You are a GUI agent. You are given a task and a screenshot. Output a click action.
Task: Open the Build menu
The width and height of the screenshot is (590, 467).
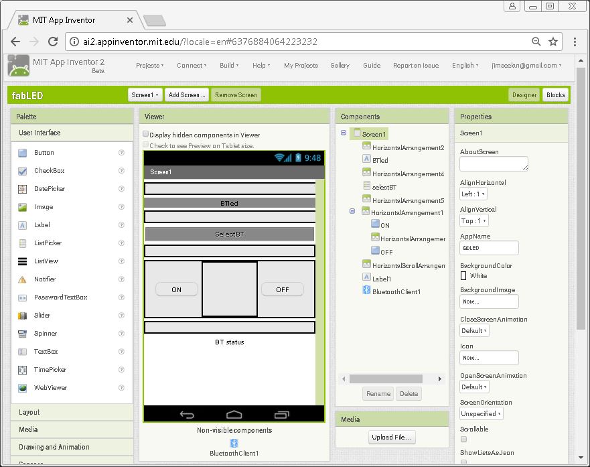tap(229, 66)
